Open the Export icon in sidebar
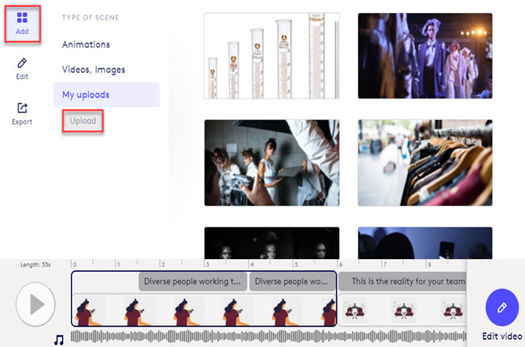The image size is (525, 347). click(22, 108)
